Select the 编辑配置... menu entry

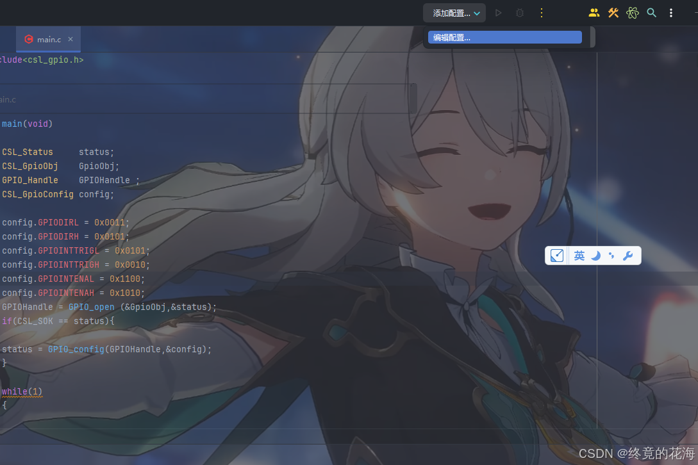(505, 37)
